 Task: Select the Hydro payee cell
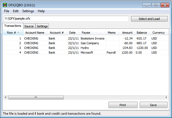click(x=93, y=48)
